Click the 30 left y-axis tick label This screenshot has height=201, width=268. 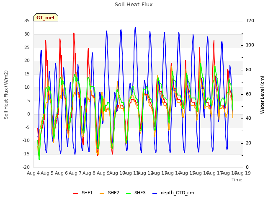[27, 34]
